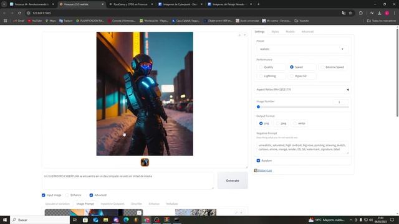Switch to the Imágenes de Cyberpunk browser tab
Viewport: 399px width, 224px height.
pyautogui.click(x=180, y=4)
